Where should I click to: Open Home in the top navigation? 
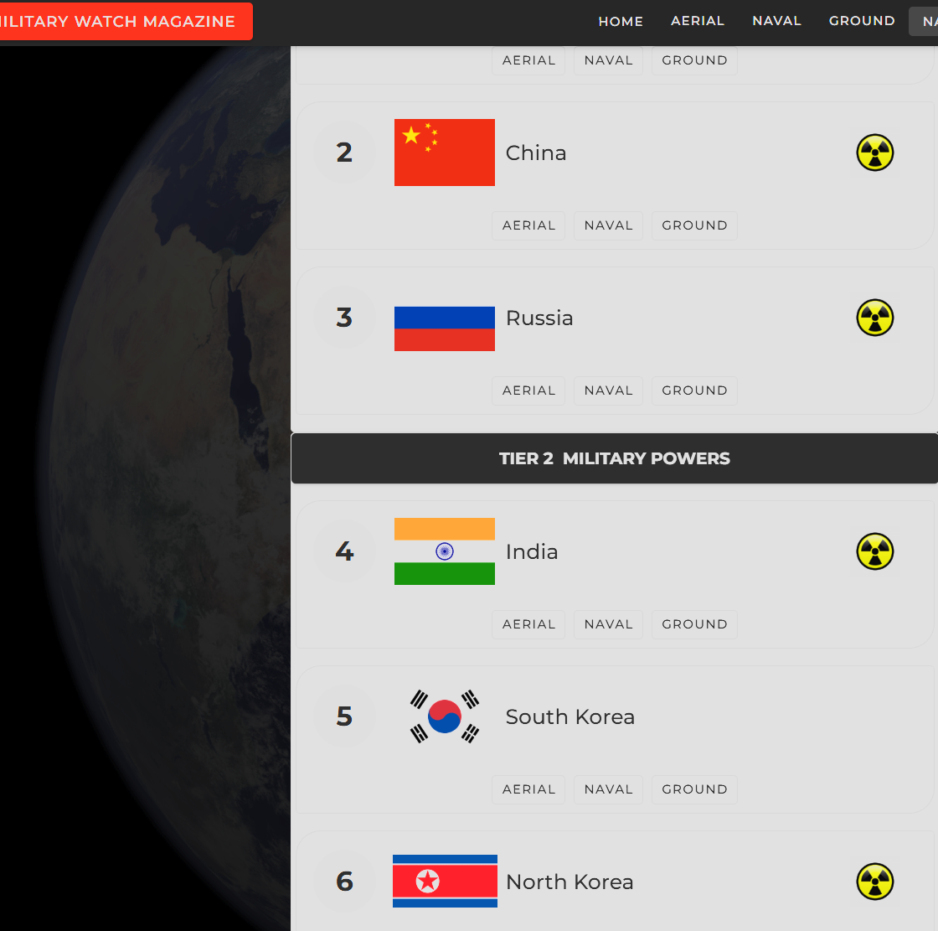point(621,22)
